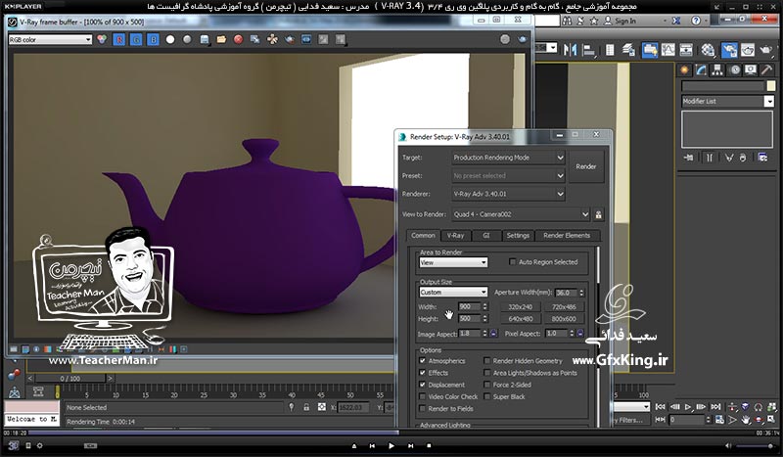The height and width of the screenshot is (457, 783).
Task: Switch to the Settings tab
Action: [518, 235]
